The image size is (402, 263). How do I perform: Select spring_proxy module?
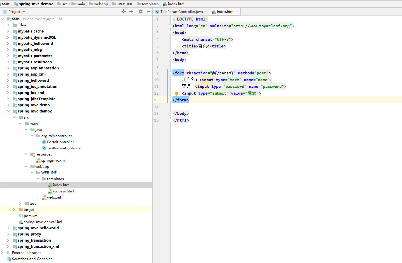[x=29, y=234]
